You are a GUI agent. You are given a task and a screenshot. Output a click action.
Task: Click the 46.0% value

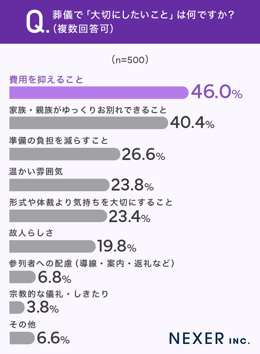click(216, 92)
